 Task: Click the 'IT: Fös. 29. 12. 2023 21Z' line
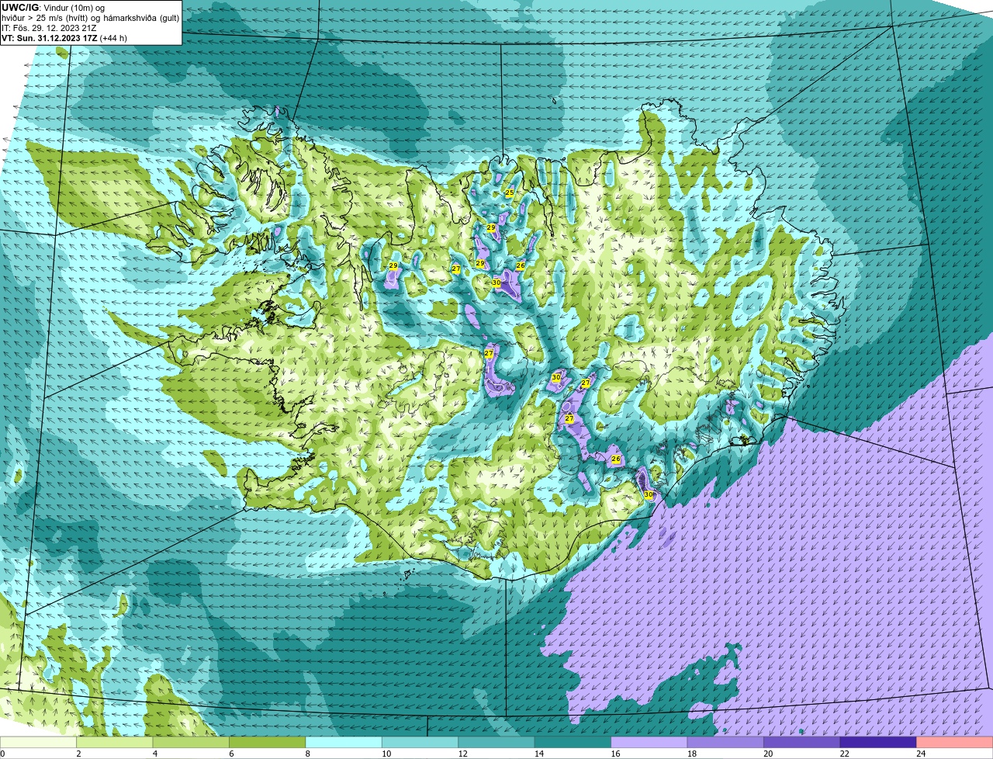[x=49, y=27]
